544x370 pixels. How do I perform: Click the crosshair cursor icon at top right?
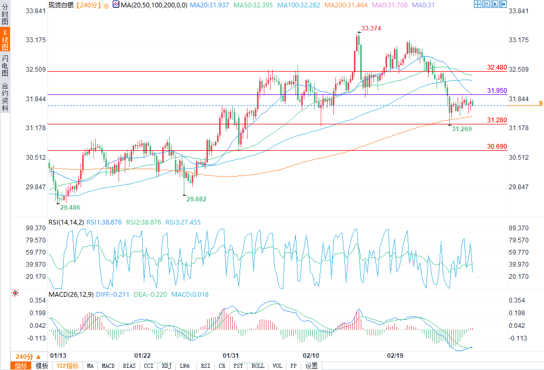(478, 5)
